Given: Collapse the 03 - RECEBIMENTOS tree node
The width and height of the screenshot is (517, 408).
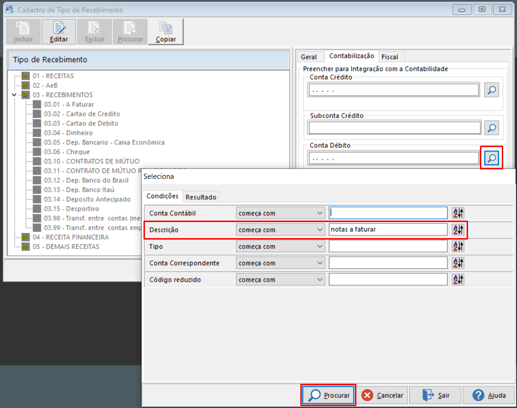Looking at the screenshot, I should point(14,95).
